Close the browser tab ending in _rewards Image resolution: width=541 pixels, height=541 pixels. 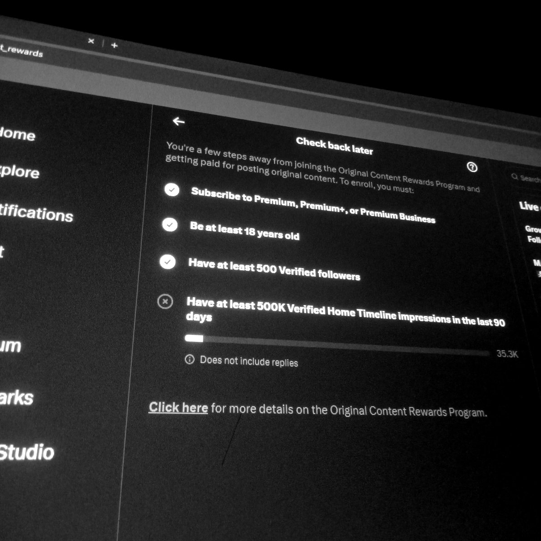pyautogui.click(x=91, y=41)
